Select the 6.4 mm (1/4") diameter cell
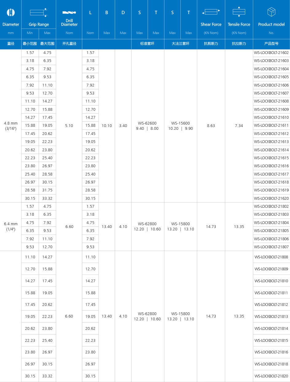The image size is (290, 382). [11, 226]
